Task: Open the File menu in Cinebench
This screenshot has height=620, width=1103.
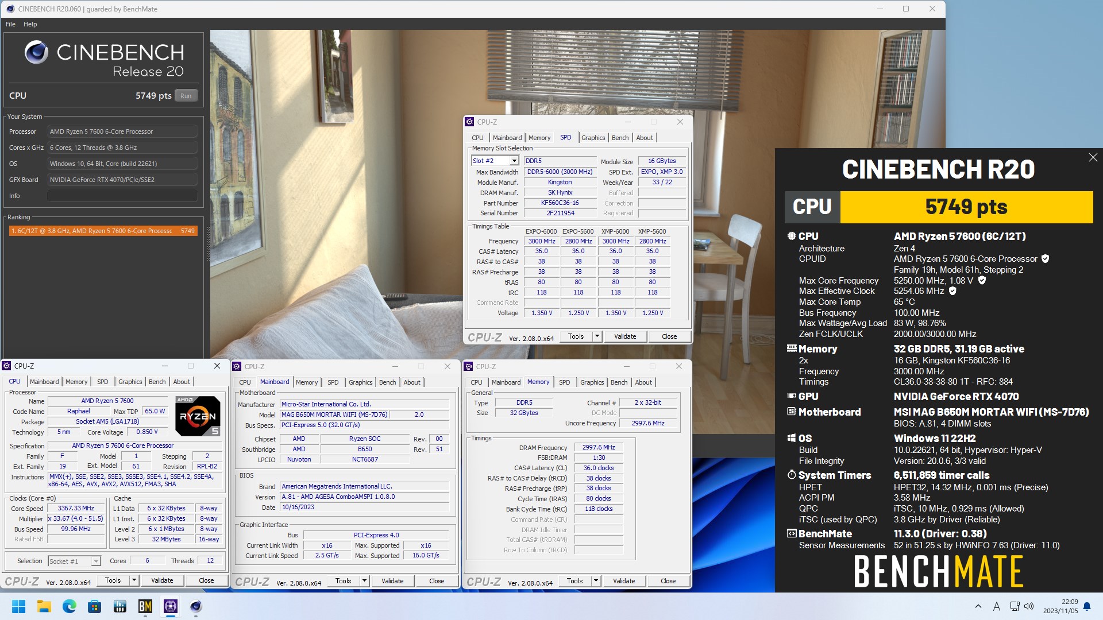Action: [10, 24]
